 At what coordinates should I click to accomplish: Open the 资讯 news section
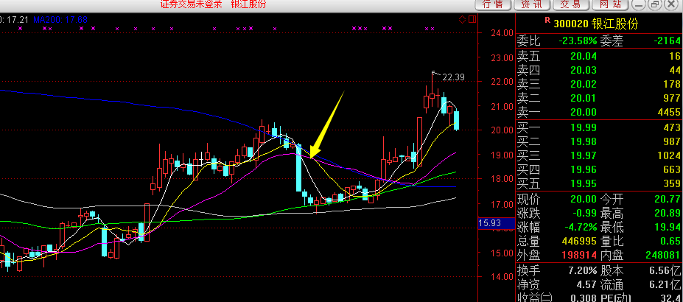[x=532, y=4]
